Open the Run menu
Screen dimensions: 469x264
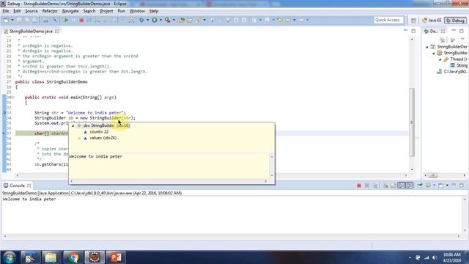pyautogui.click(x=121, y=11)
